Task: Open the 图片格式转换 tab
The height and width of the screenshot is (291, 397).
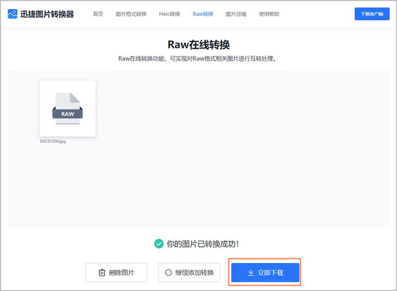Action: pos(131,14)
